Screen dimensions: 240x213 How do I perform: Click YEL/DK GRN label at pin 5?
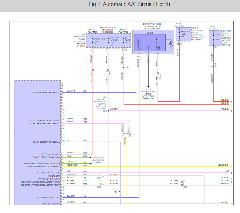click(x=72, y=165)
